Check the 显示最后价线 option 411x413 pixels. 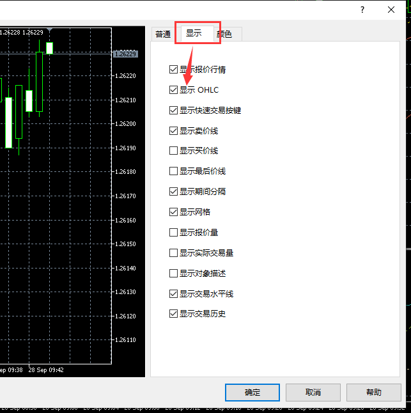coord(173,171)
